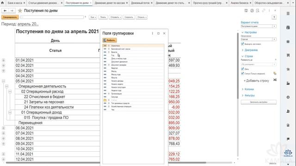Toggle the Статья row checkbox

[x=242, y=73]
